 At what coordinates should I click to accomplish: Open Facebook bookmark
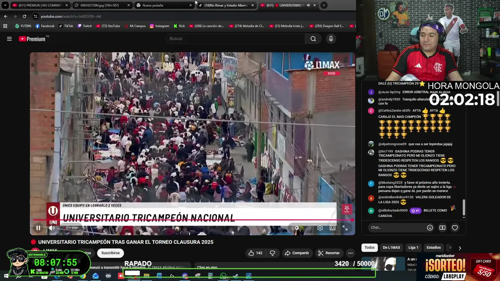[45, 26]
